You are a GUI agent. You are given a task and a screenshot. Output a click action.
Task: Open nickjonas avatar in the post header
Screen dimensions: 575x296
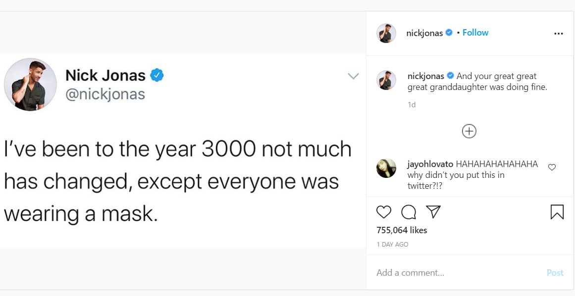(386, 33)
